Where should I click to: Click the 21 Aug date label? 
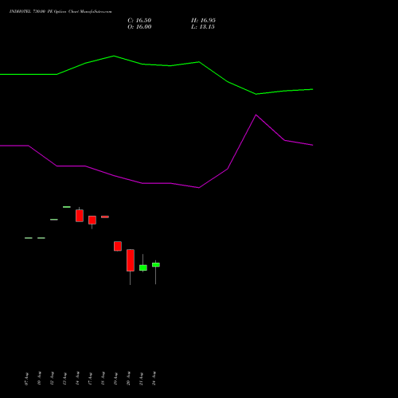141,379
